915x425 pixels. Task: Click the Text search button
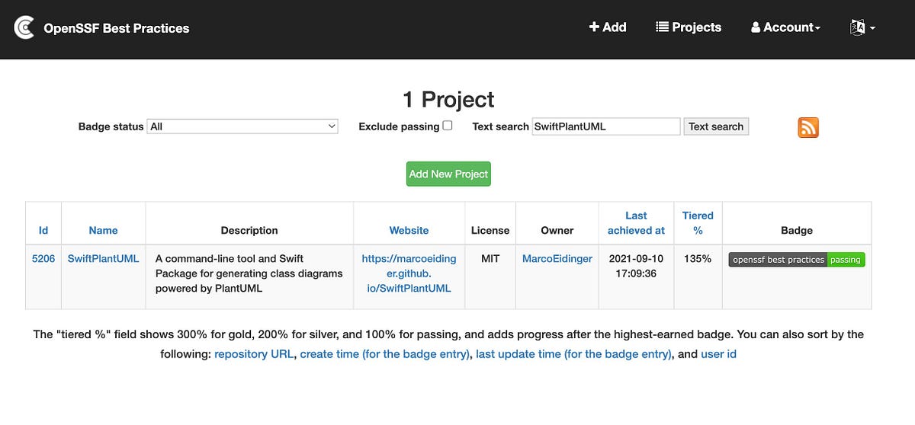click(716, 126)
